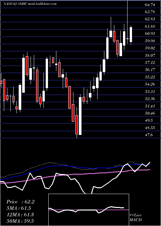This screenshot has height=226, width=161.
Task: Click the 54.26 price axis label
Action: pos(150,84)
